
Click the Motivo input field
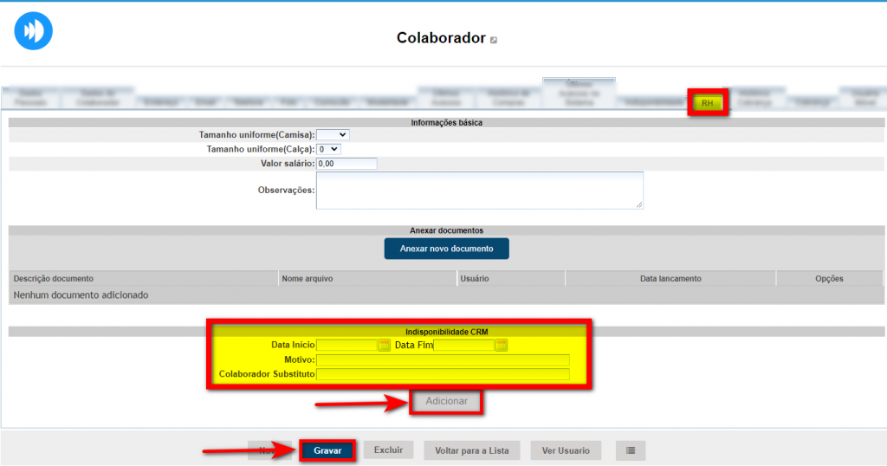click(443, 360)
